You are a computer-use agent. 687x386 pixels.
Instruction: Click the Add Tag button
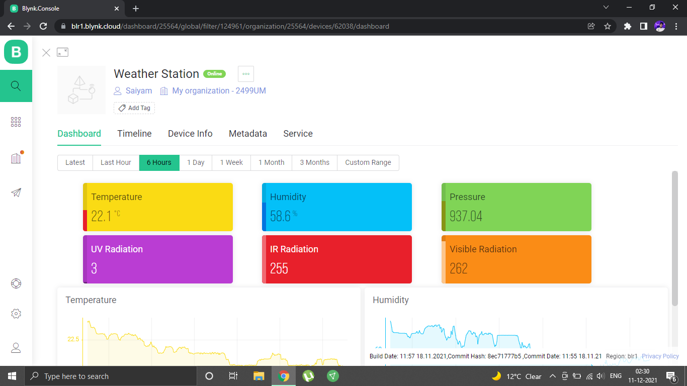point(134,108)
